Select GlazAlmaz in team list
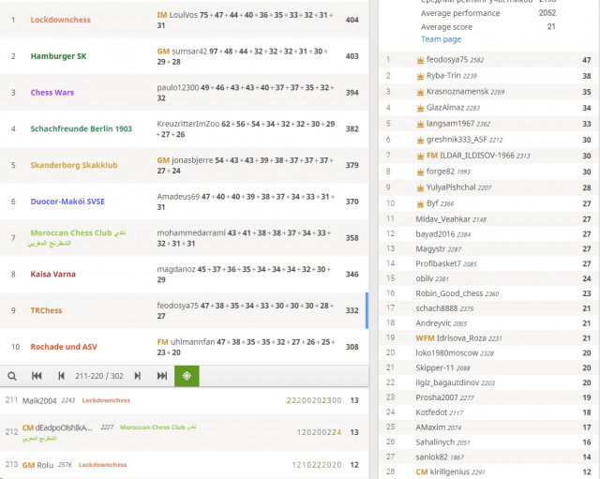 tap(445, 108)
